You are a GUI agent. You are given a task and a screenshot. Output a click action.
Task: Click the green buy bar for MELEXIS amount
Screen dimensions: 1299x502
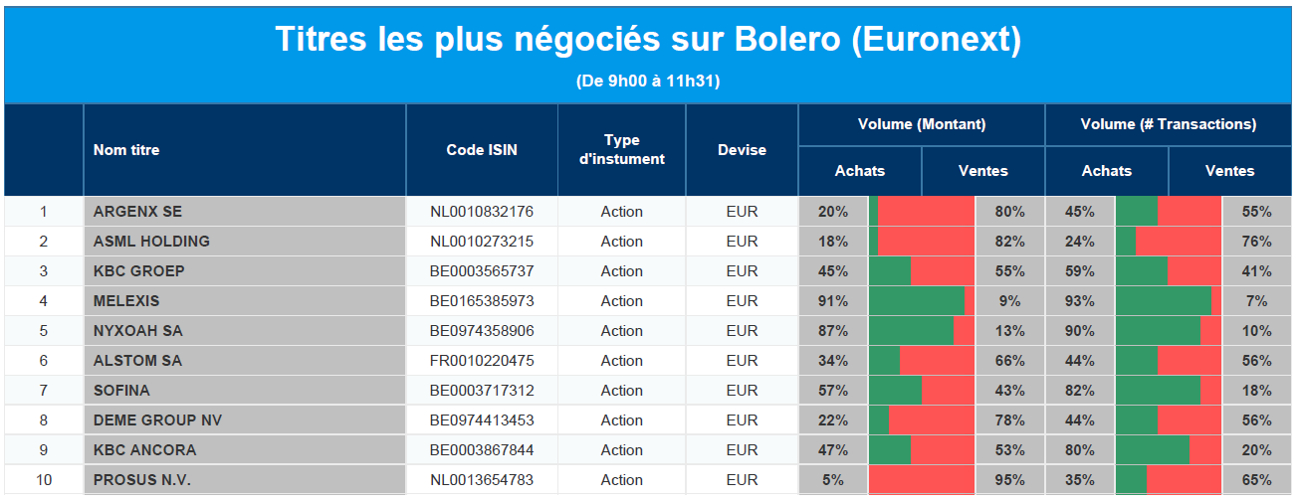917,301
